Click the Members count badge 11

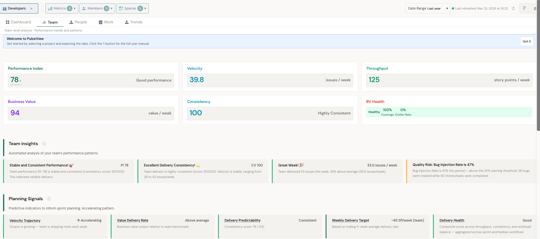pyautogui.click(x=106, y=8)
